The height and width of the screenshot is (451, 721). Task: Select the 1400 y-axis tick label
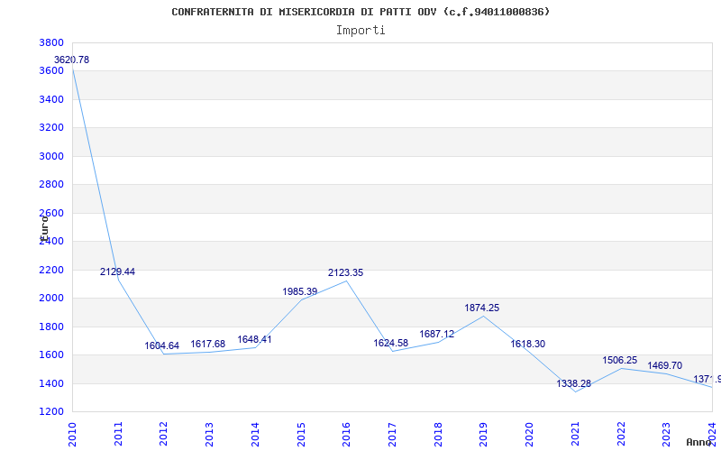pos(51,384)
